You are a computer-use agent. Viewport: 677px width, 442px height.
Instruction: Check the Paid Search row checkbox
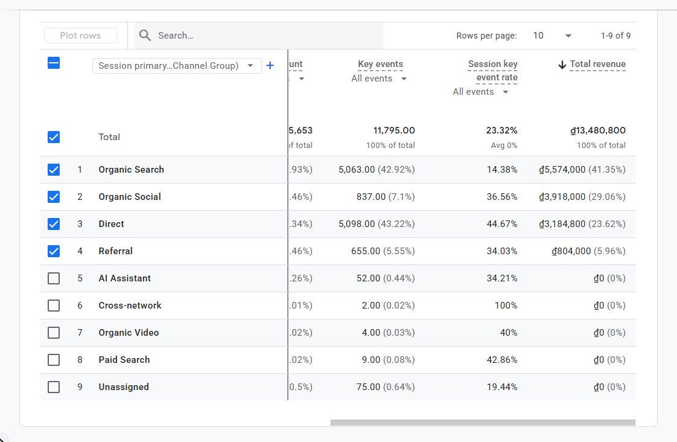coord(54,360)
